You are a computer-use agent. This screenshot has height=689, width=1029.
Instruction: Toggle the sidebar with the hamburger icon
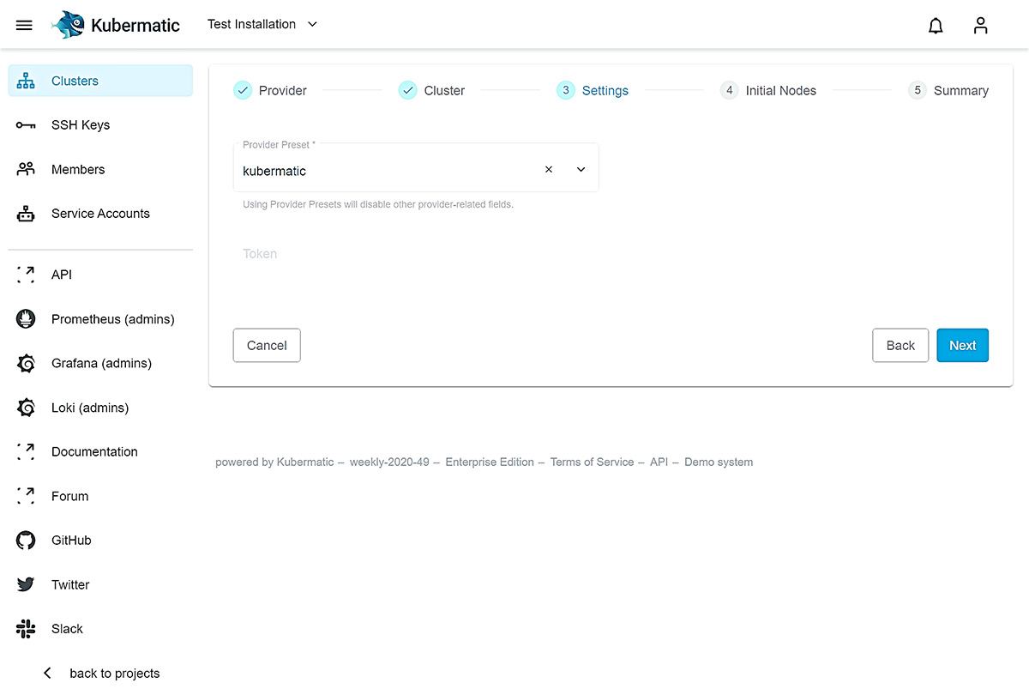point(24,25)
